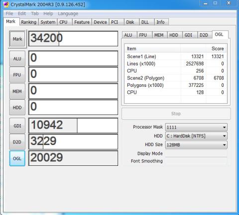Click the Item column header
Viewport: 239px width, 215px height.
pos(152,49)
